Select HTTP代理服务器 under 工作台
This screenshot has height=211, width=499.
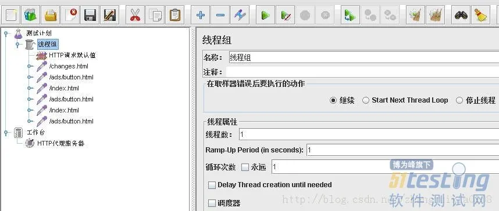tap(60, 143)
